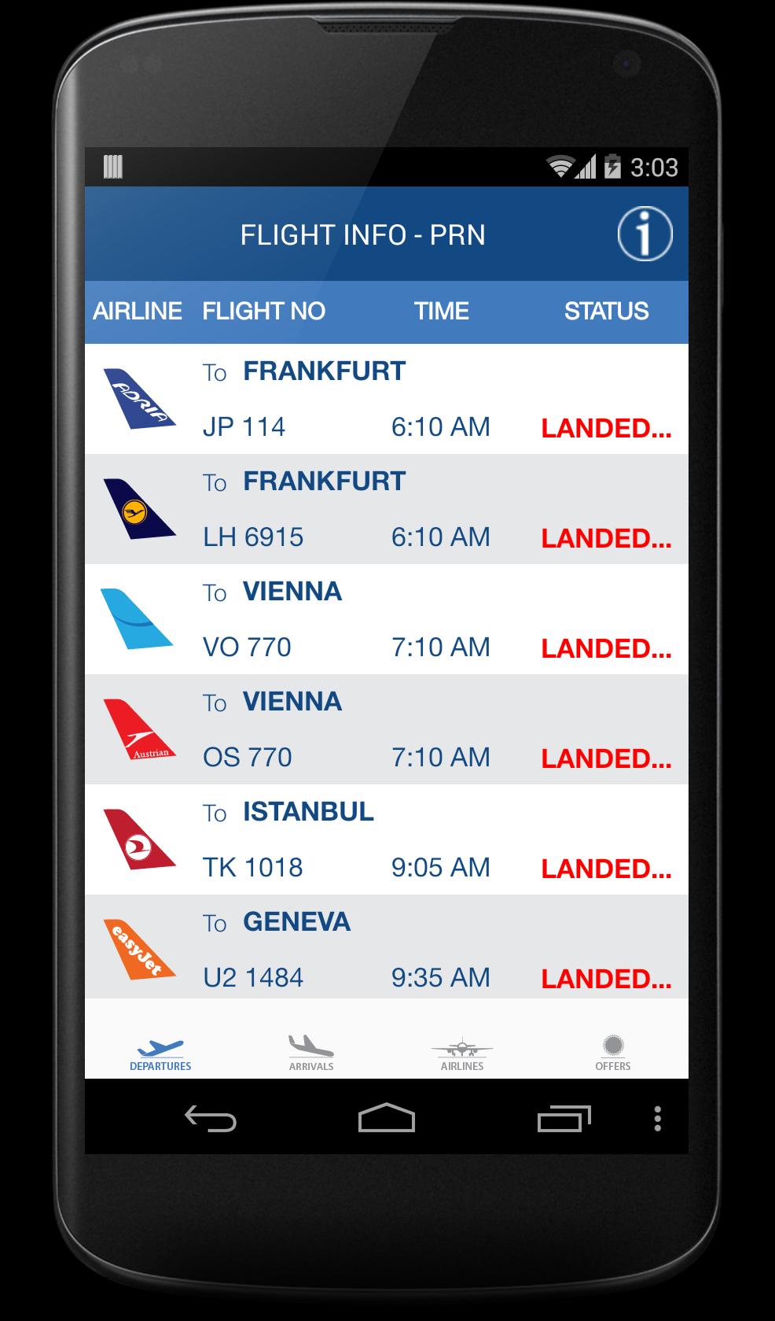The height and width of the screenshot is (1321, 775).
Task: Tap the TIME column header
Action: (441, 311)
